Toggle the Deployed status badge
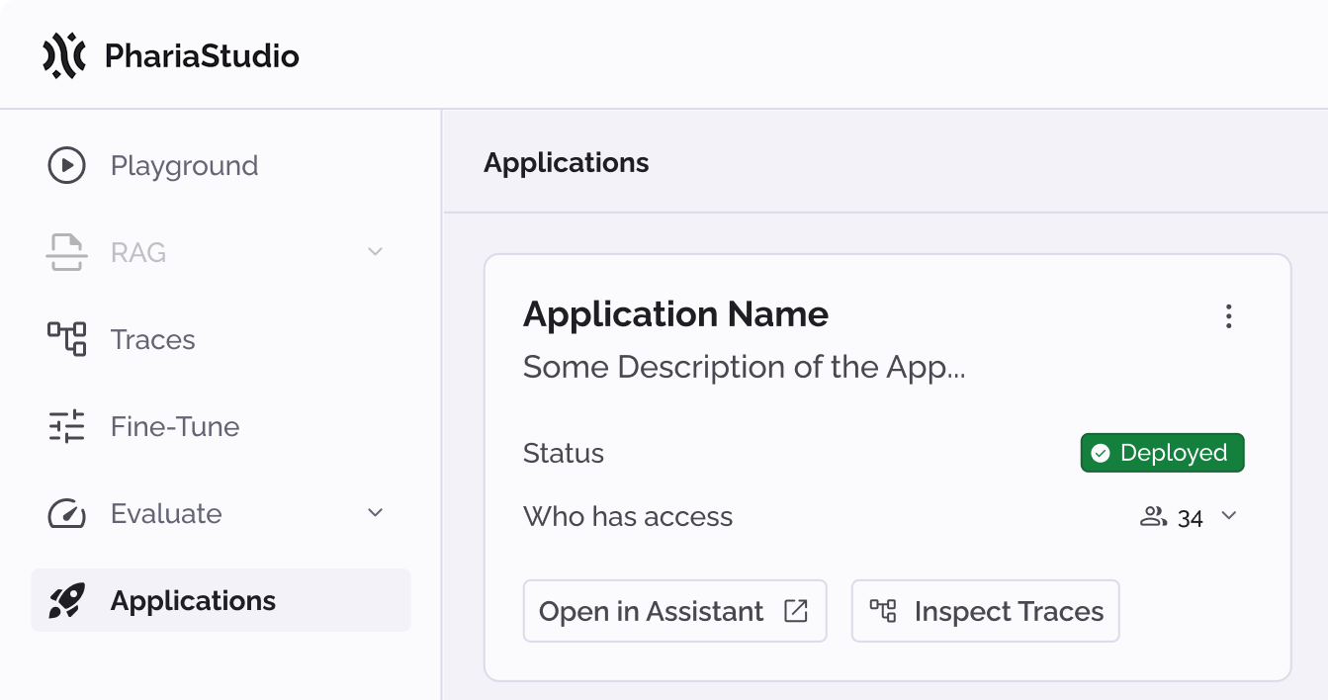This screenshot has width=1328, height=700. (x=1162, y=453)
